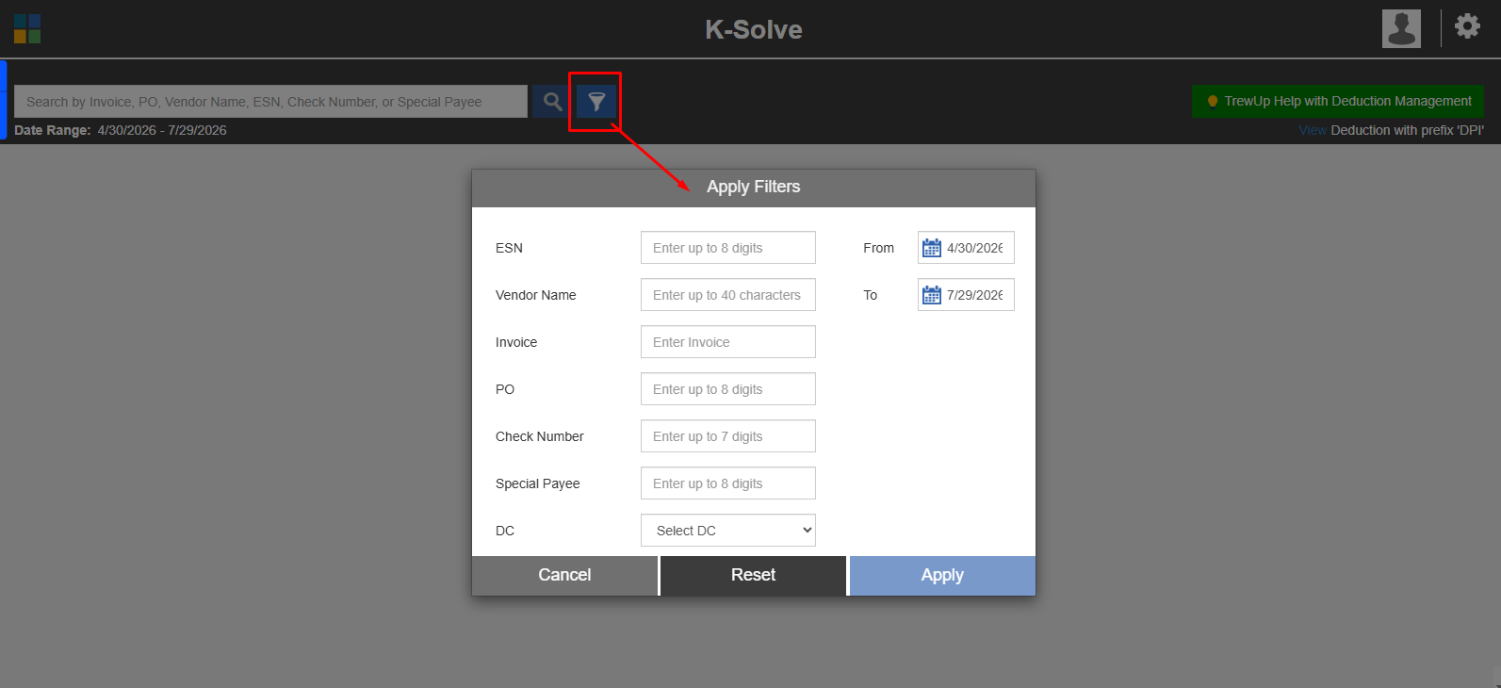The height and width of the screenshot is (688, 1501).
Task: Click the To date value 7/29/2026
Action: (976, 295)
